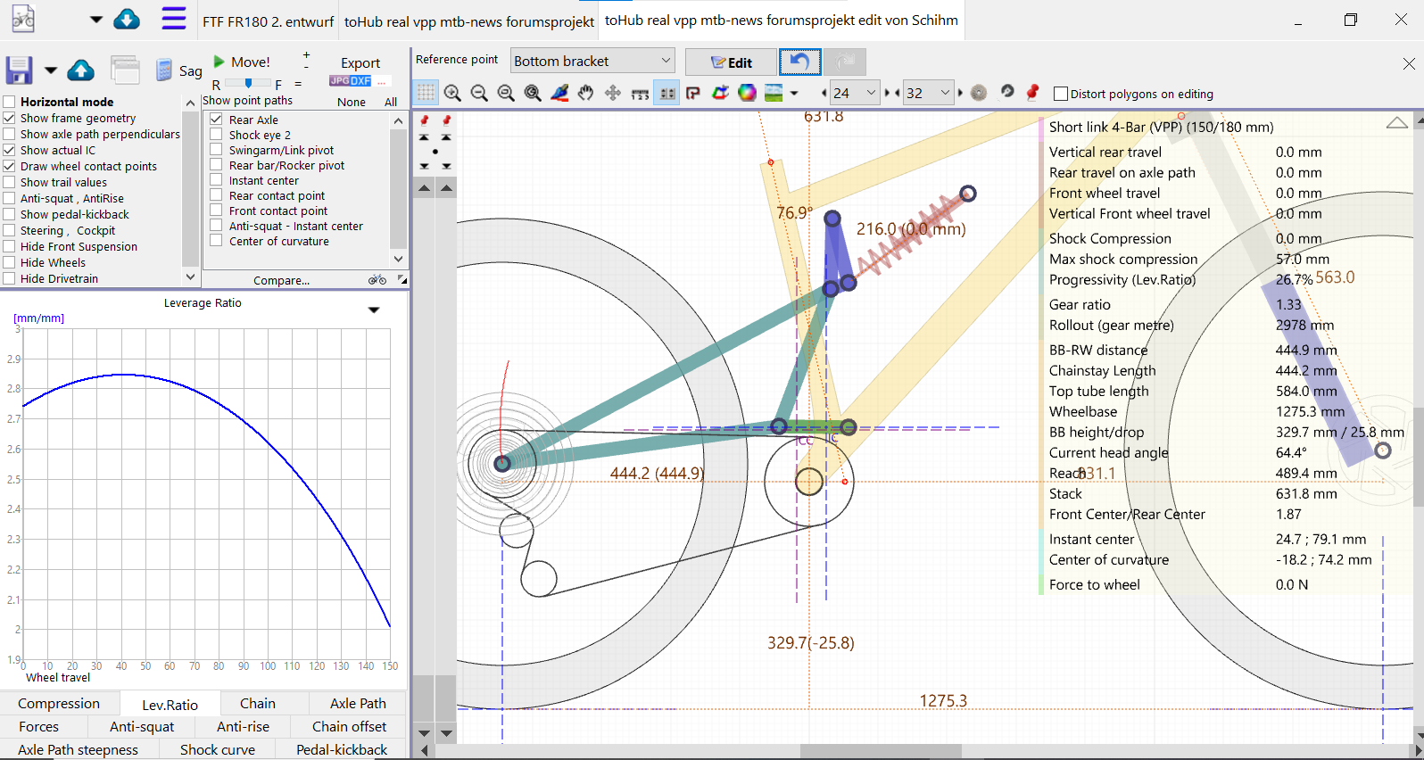Open the Reference point dropdown
The width and height of the screenshot is (1424, 760).
tap(592, 61)
